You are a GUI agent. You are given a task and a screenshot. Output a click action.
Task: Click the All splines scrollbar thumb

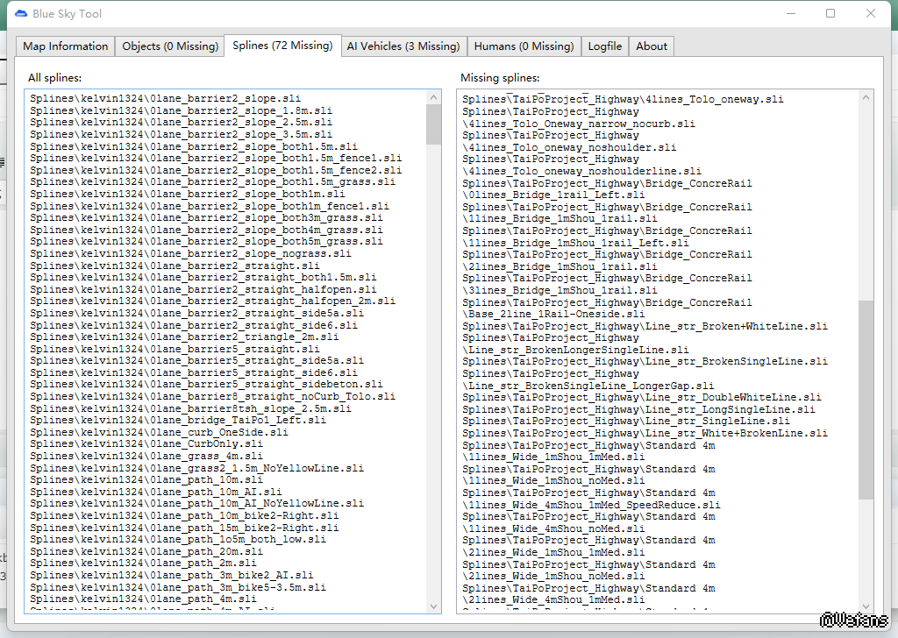(x=433, y=124)
